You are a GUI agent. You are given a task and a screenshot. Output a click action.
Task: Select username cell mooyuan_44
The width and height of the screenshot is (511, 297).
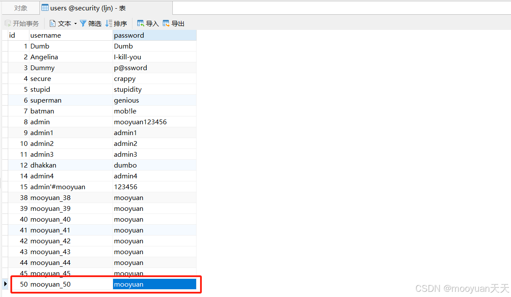tap(71, 262)
